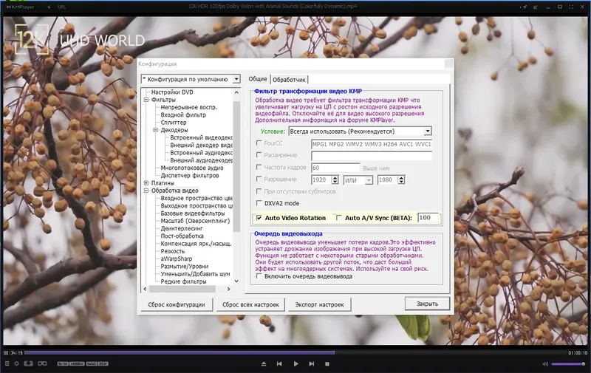Enable the FourCC checkbox

pyautogui.click(x=259, y=143)
